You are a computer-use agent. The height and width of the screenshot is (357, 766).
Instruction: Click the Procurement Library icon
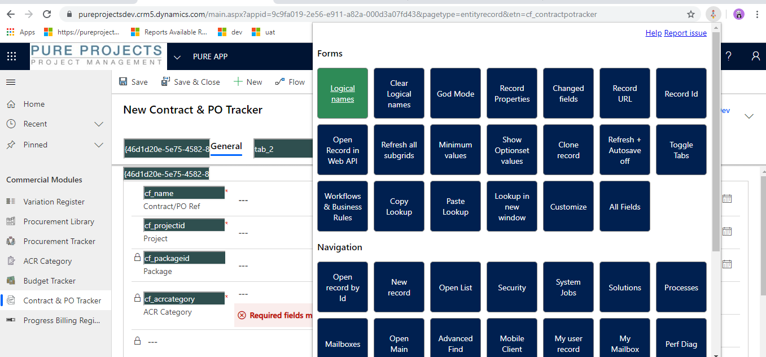tap(11, 221)
